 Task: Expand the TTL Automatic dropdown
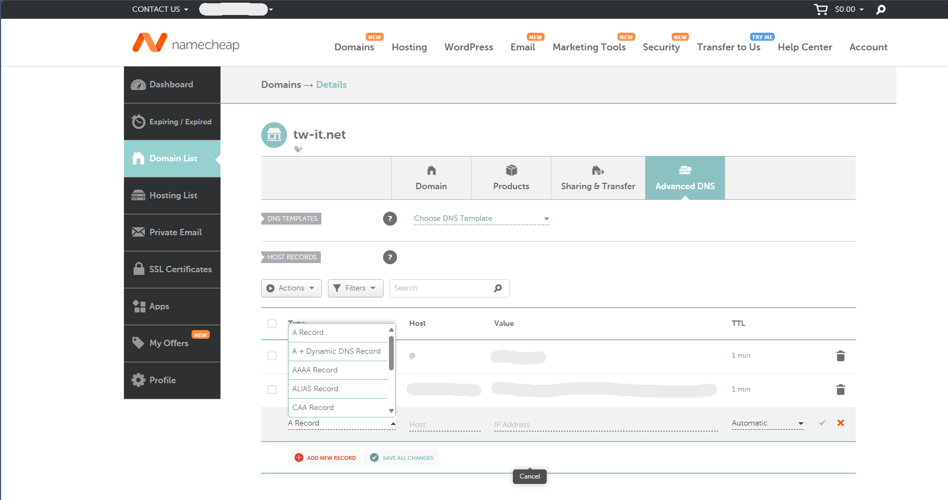pos(767,423)
